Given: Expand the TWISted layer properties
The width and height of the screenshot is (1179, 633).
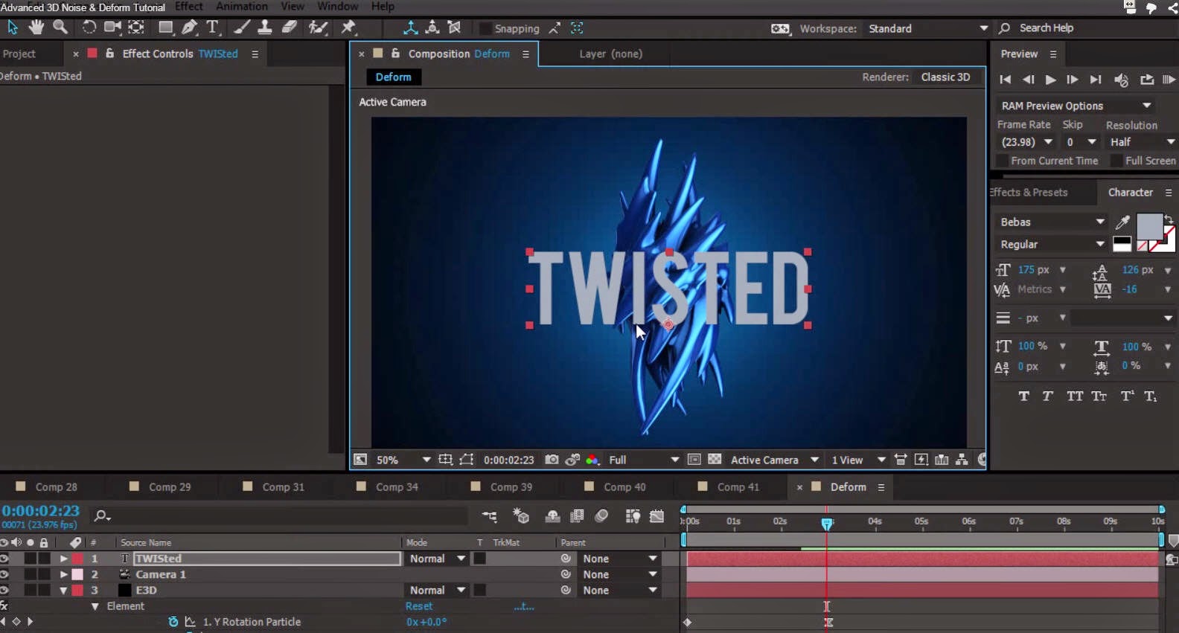Looking at the screenshot, I should [63, 558].
